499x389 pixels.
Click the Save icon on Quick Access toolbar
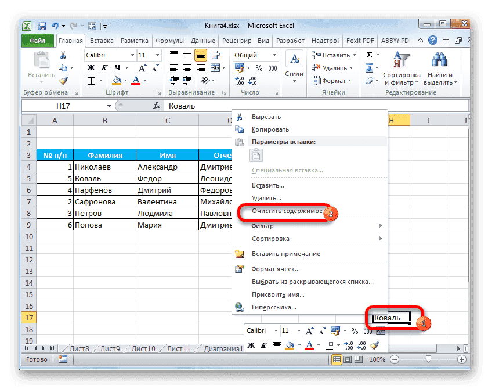point(42,25)
